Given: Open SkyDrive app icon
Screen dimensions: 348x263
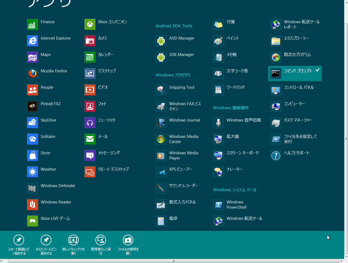Looking at the screenshot, I should 33,123.
